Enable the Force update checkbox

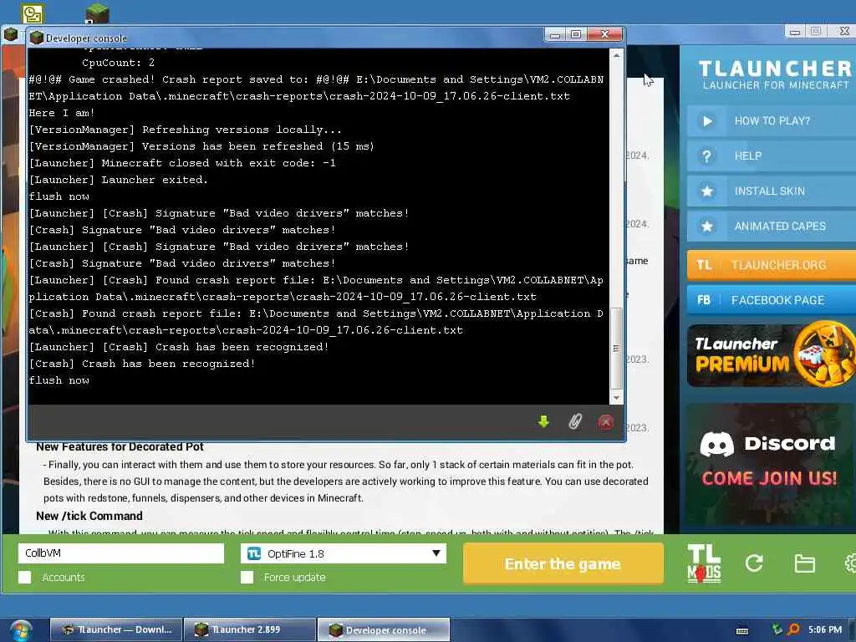click(x=247, y=577)
